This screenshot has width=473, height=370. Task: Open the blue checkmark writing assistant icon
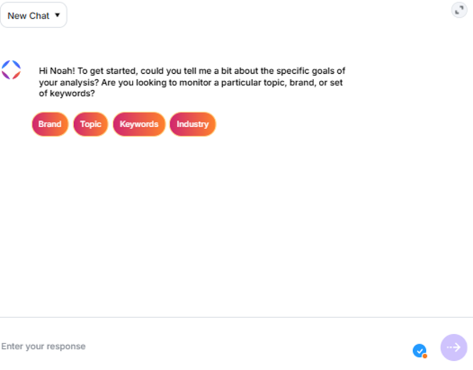point(419,350)
